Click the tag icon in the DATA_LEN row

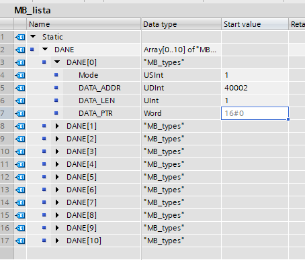tap(20, 101)
